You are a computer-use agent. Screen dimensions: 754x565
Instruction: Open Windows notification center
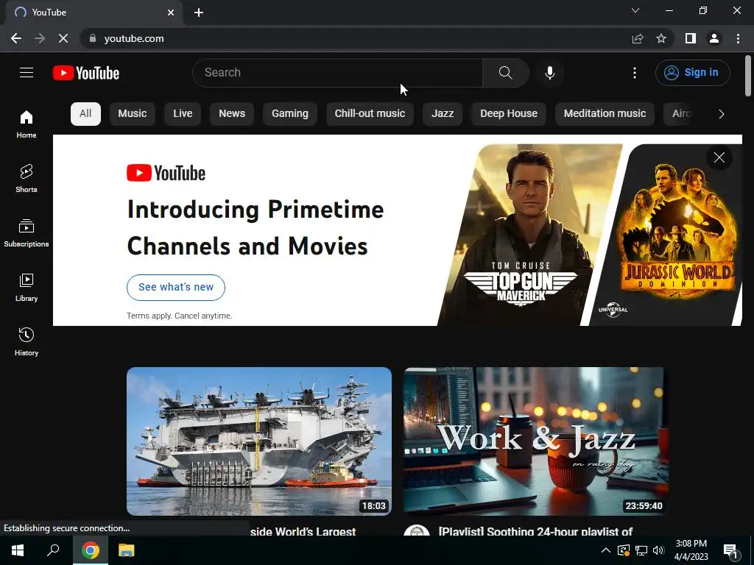(730, 551)
